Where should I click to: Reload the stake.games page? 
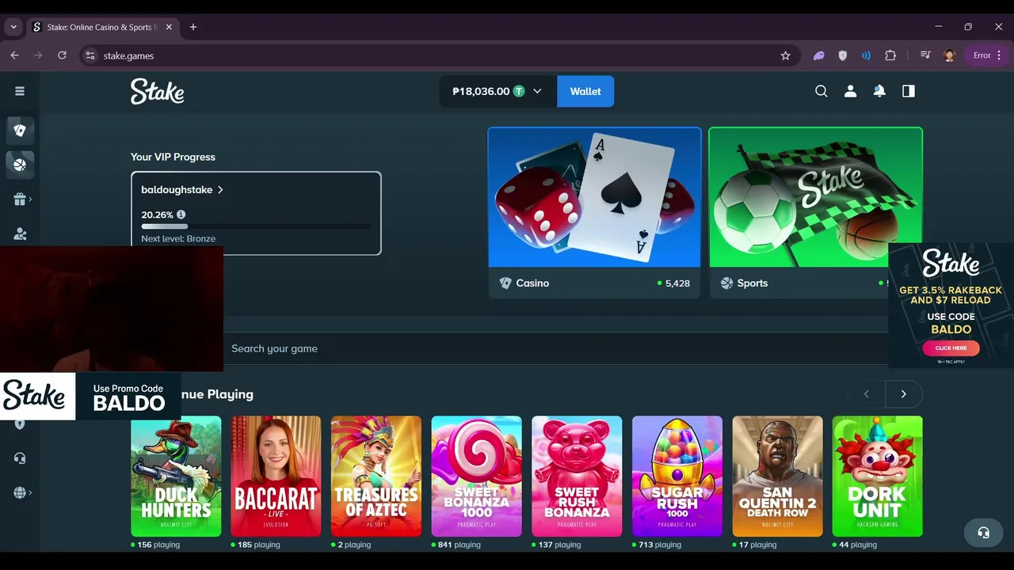(62, 55)
